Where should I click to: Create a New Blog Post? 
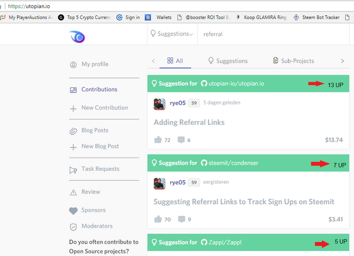[100, 147]
